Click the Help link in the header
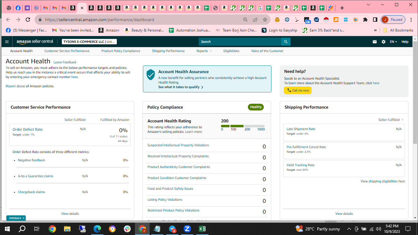This screenshot has width=418, height=235. click(x=405, y=42)
